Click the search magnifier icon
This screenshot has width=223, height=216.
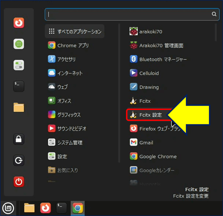point(214,14)
